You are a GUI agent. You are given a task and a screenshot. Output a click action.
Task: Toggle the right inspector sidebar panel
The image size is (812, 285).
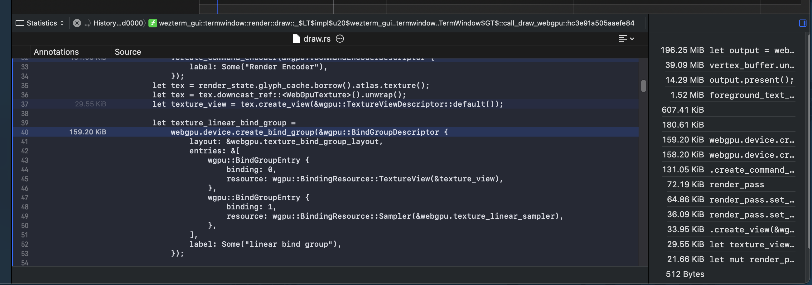(803, 23)
